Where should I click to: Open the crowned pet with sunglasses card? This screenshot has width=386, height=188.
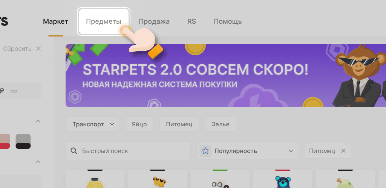157,181
